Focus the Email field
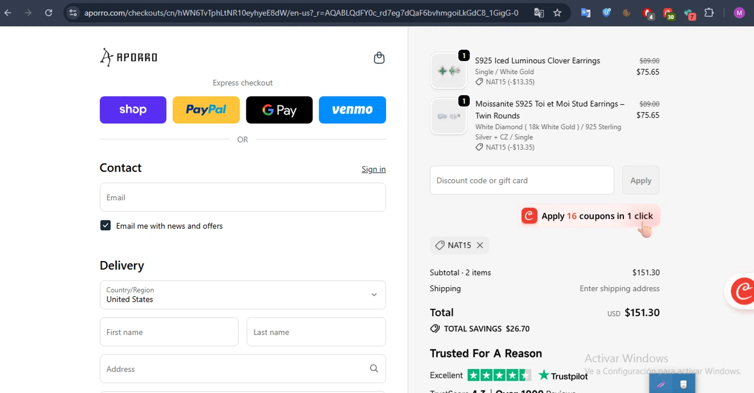The height and width of the screenshot is (393, 754). click(x=243, y=197)
